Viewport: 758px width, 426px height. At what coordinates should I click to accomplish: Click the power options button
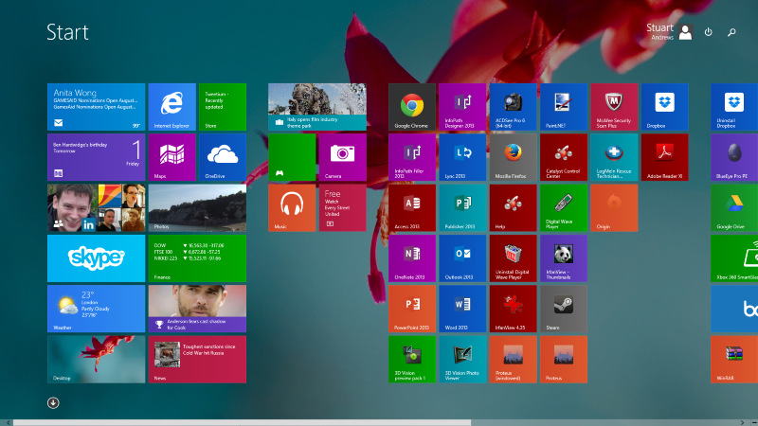708,32
